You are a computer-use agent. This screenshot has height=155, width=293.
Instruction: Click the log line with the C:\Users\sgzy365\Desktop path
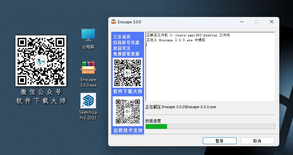(x=188, y=35)
